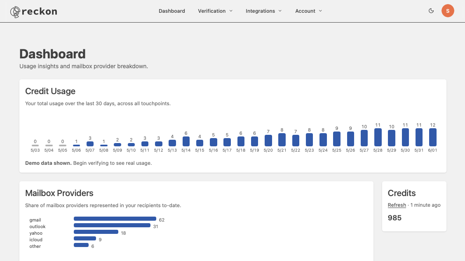Viewport: 465px width, 261px height.
Task: Open the user avatar S menu
Action: (x=448, y=11)
